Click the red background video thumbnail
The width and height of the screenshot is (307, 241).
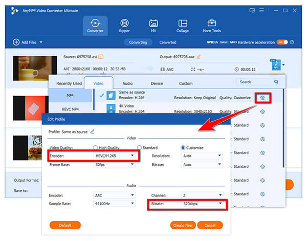(31, 108)
